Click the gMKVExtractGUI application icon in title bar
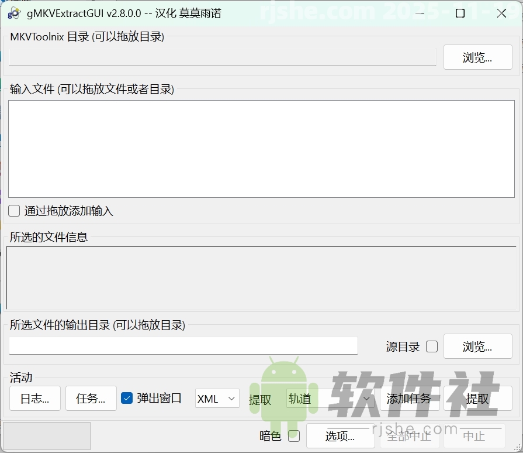Image resolution: width=523 pixels, height=453 pixels. tap(13, 12)
